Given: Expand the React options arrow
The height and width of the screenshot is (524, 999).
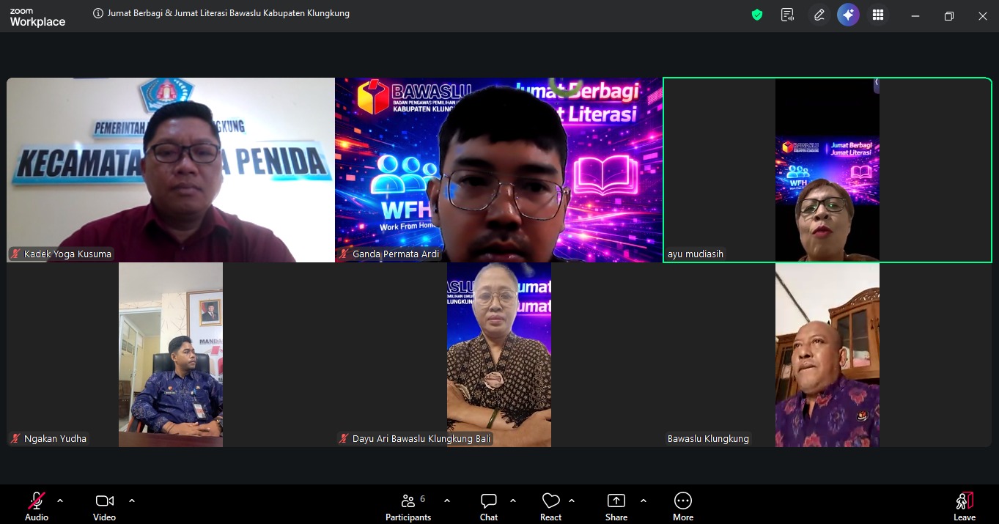Looking at the screenshot, I should [x=572, y=501].
